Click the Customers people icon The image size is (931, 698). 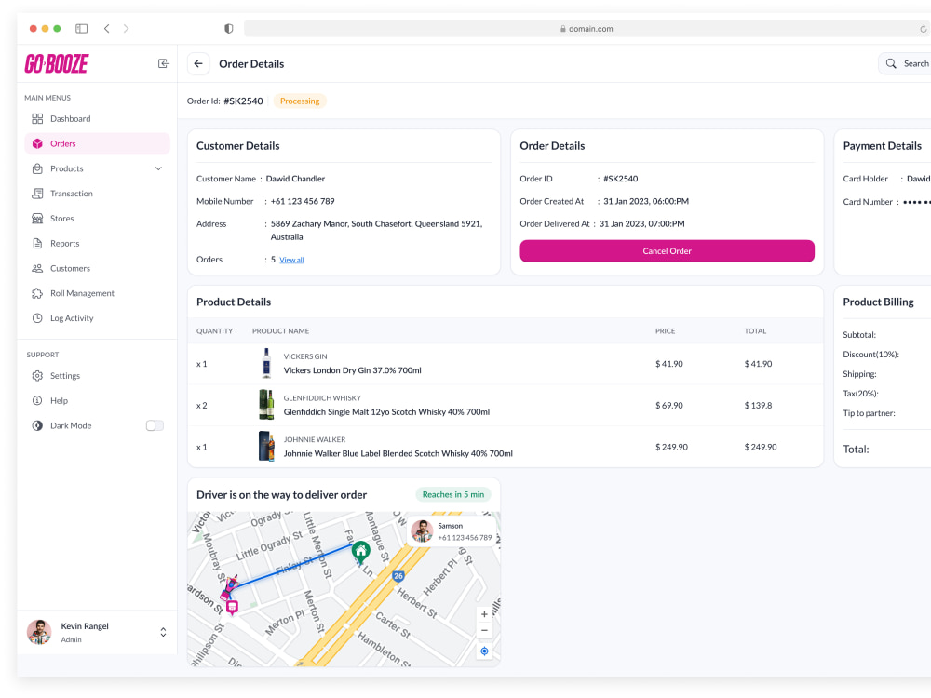(x=37, y=268)
